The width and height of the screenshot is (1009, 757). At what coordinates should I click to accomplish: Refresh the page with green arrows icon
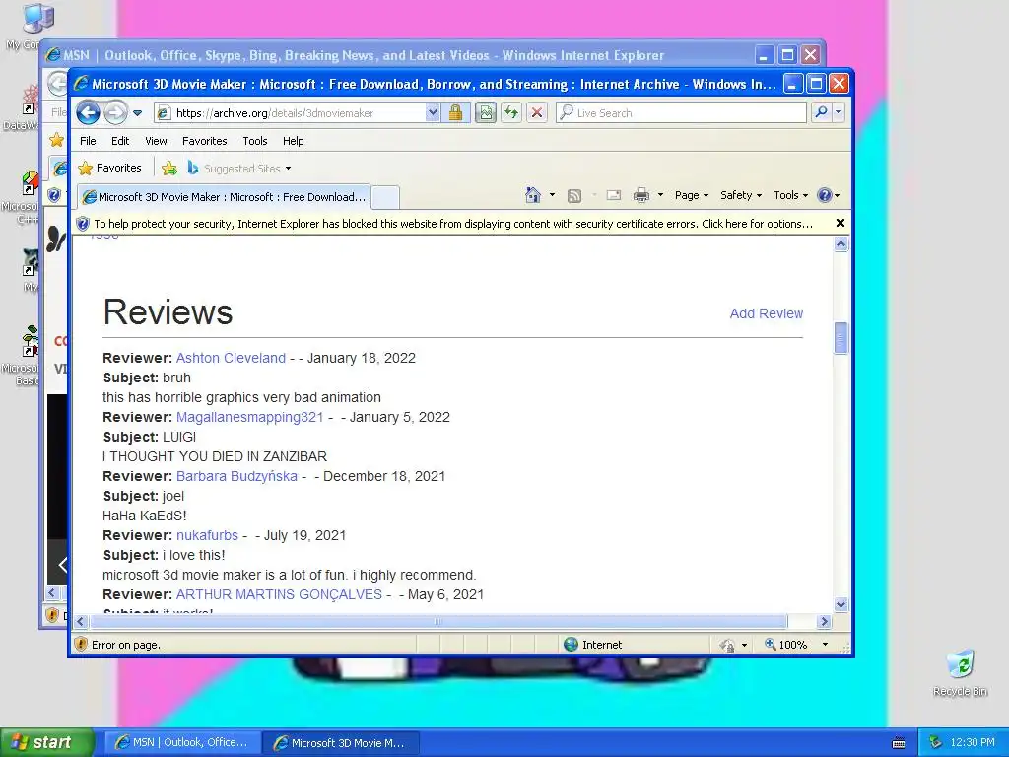[x=511, y=113]
